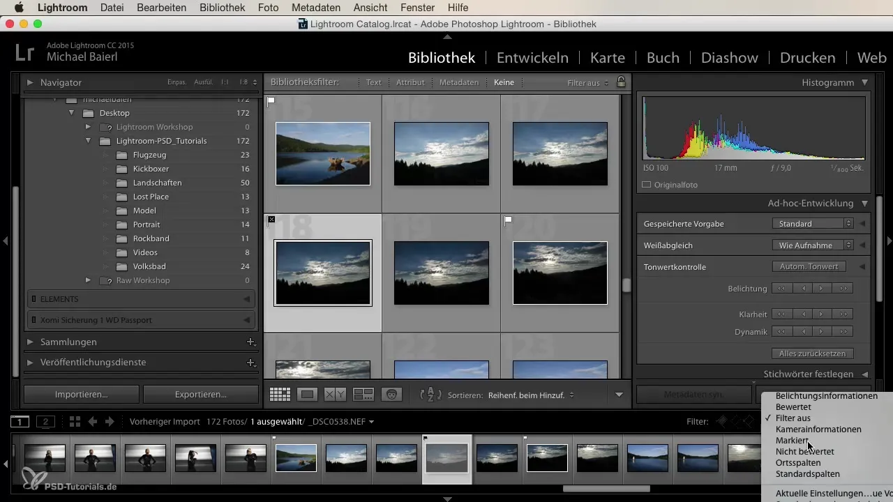Expand the Stichwörter festlegen panel

(865, 374)
